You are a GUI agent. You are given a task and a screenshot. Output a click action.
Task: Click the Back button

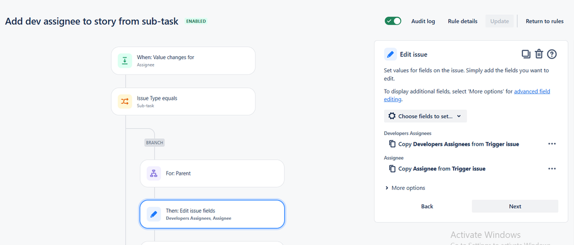[x=427, y=207]
